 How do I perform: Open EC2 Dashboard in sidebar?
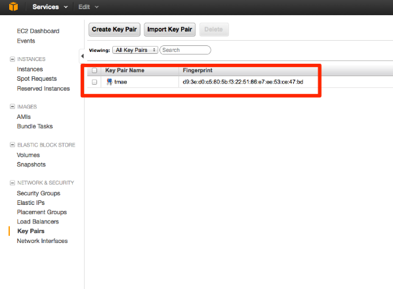coord(38,31)
